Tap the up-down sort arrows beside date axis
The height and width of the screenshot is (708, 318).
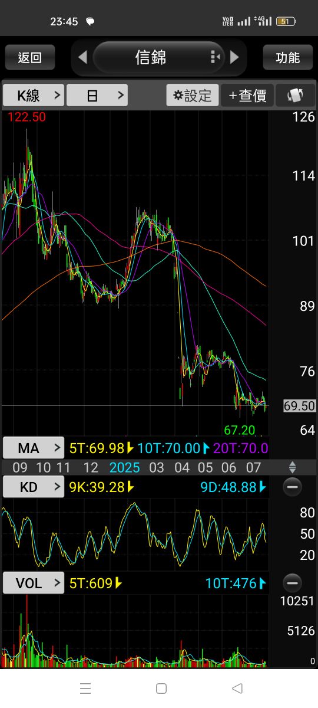coord(292,468)
